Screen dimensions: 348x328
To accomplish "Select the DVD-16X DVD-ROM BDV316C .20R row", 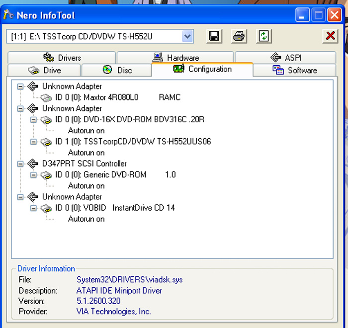I will click(x=130, y=119).
